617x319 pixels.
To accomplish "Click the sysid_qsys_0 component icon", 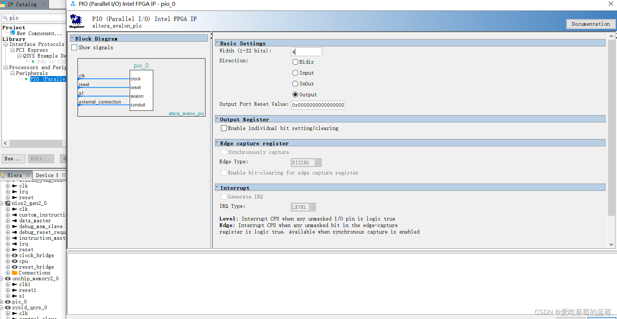I will click(8, 307).
